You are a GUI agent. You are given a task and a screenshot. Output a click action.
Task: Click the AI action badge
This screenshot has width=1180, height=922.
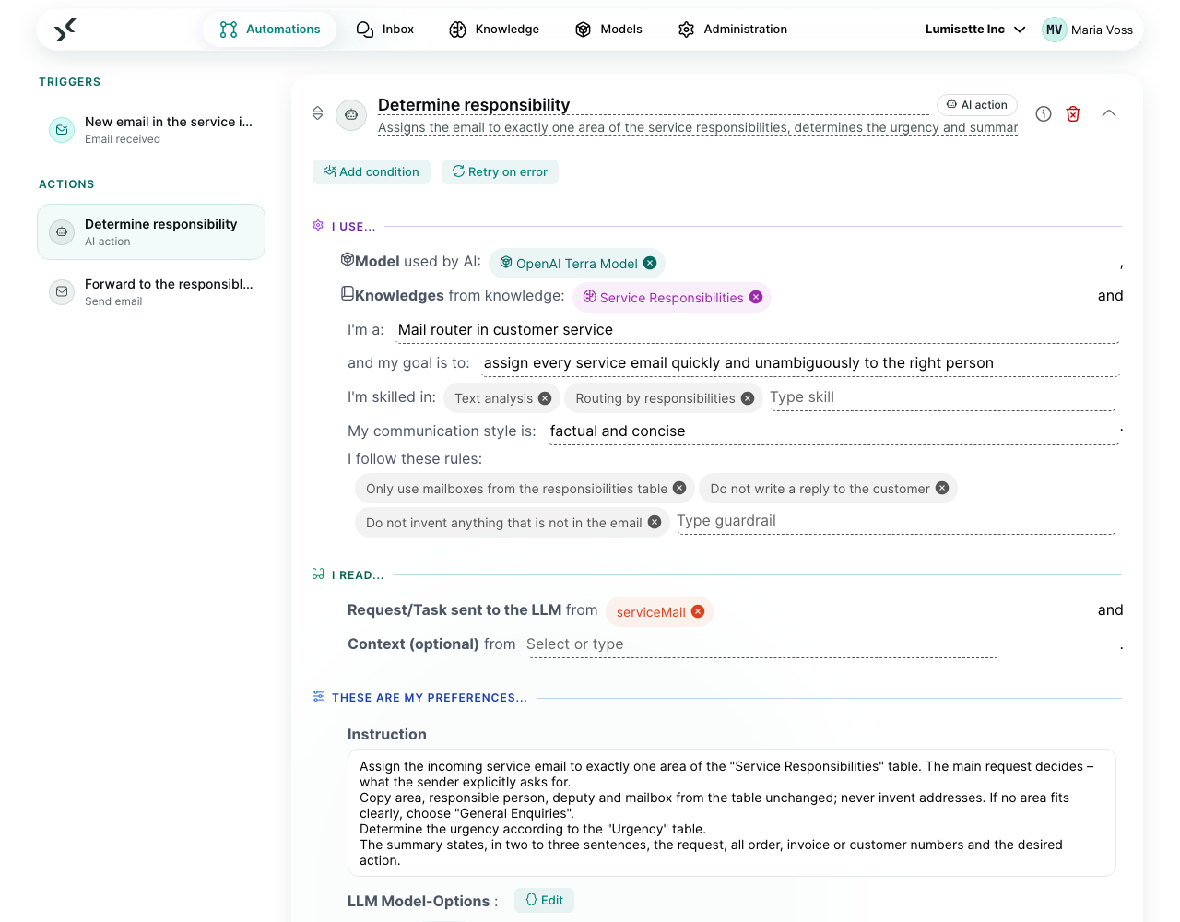[977, 105]
